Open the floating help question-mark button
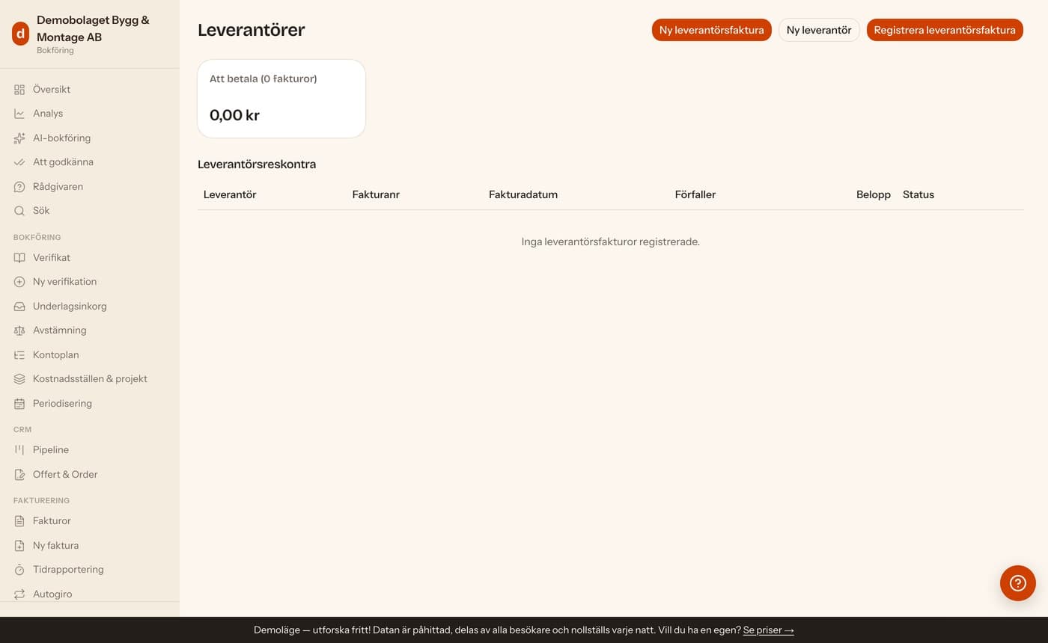1048x643 pixels. click(x=1018, y=583)
